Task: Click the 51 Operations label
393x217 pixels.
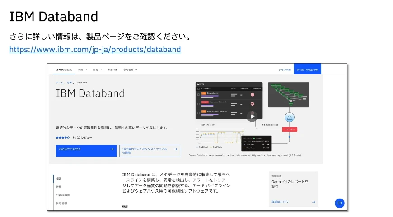Action: [x=270, y=125]
